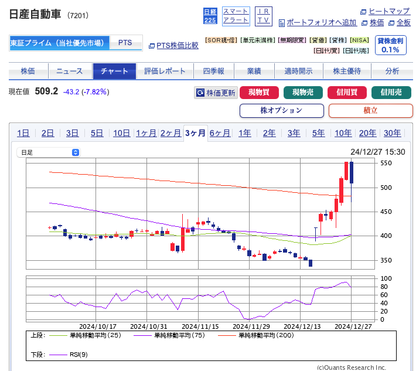Select the チャート tab
Viewport: 416px width, 371px height.
point(114,71)
